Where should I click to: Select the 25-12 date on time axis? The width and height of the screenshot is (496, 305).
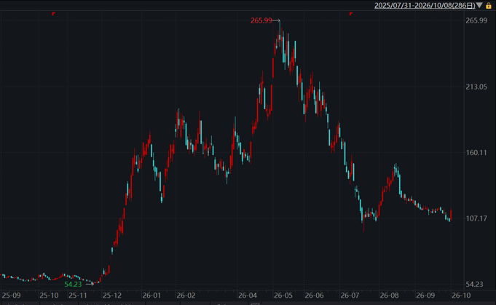(x=112, y=296)
